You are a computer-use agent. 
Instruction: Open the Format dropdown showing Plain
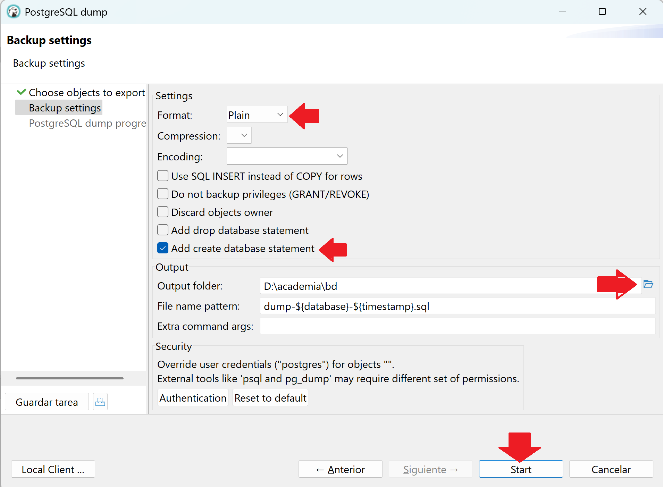click(257, 115)
